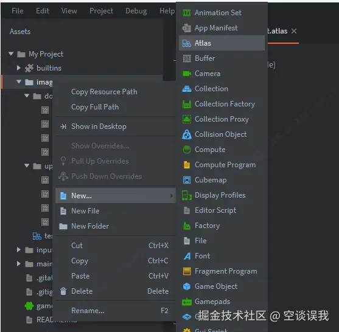Click the Show in Desktop arrow icon

click(63, 126)
